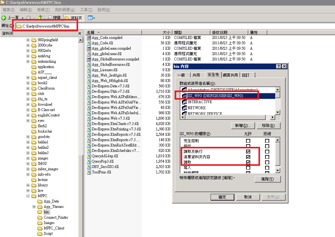Click the QueryPop3.dll file icon
This screenshot has width=335, height=237.
pos(89,161)
